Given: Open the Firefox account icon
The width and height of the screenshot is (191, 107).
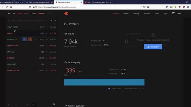Looking at the screenshot, I should pyautogui.click(x=180, y=7).
